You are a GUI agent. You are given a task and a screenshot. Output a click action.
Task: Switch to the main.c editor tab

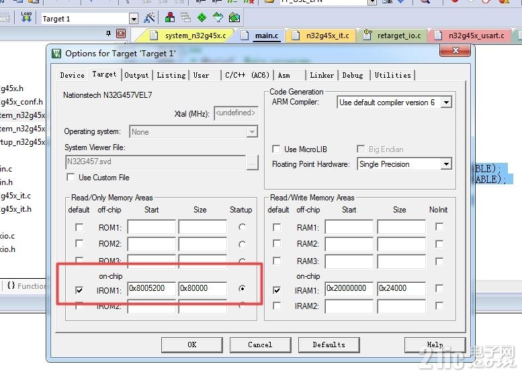point(261,36)
